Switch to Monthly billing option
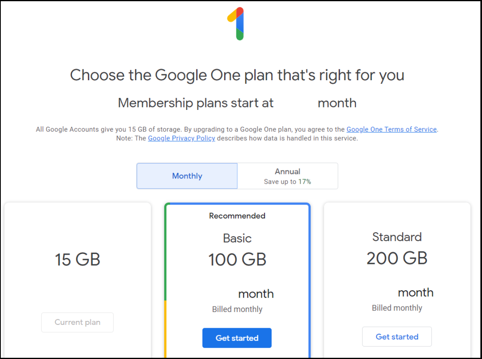Image resolution: width=482 pixels, height=359 pixels. click(x=187, y=176)
